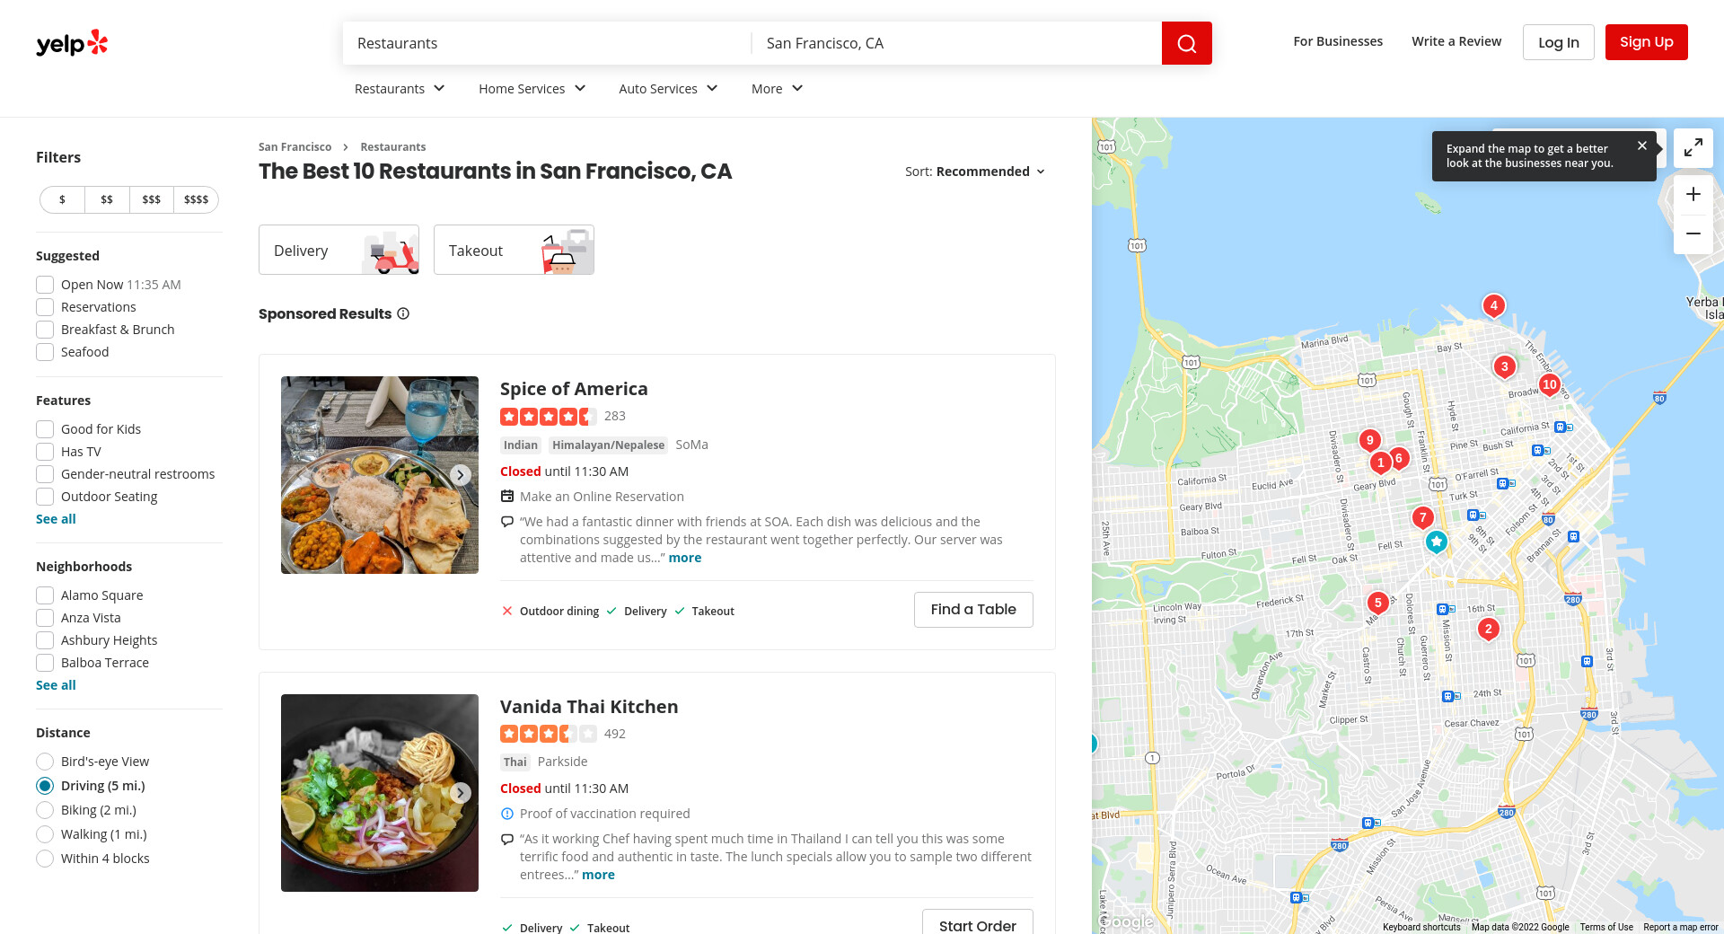Click the San Francisco, CA location field

[956, 43]
